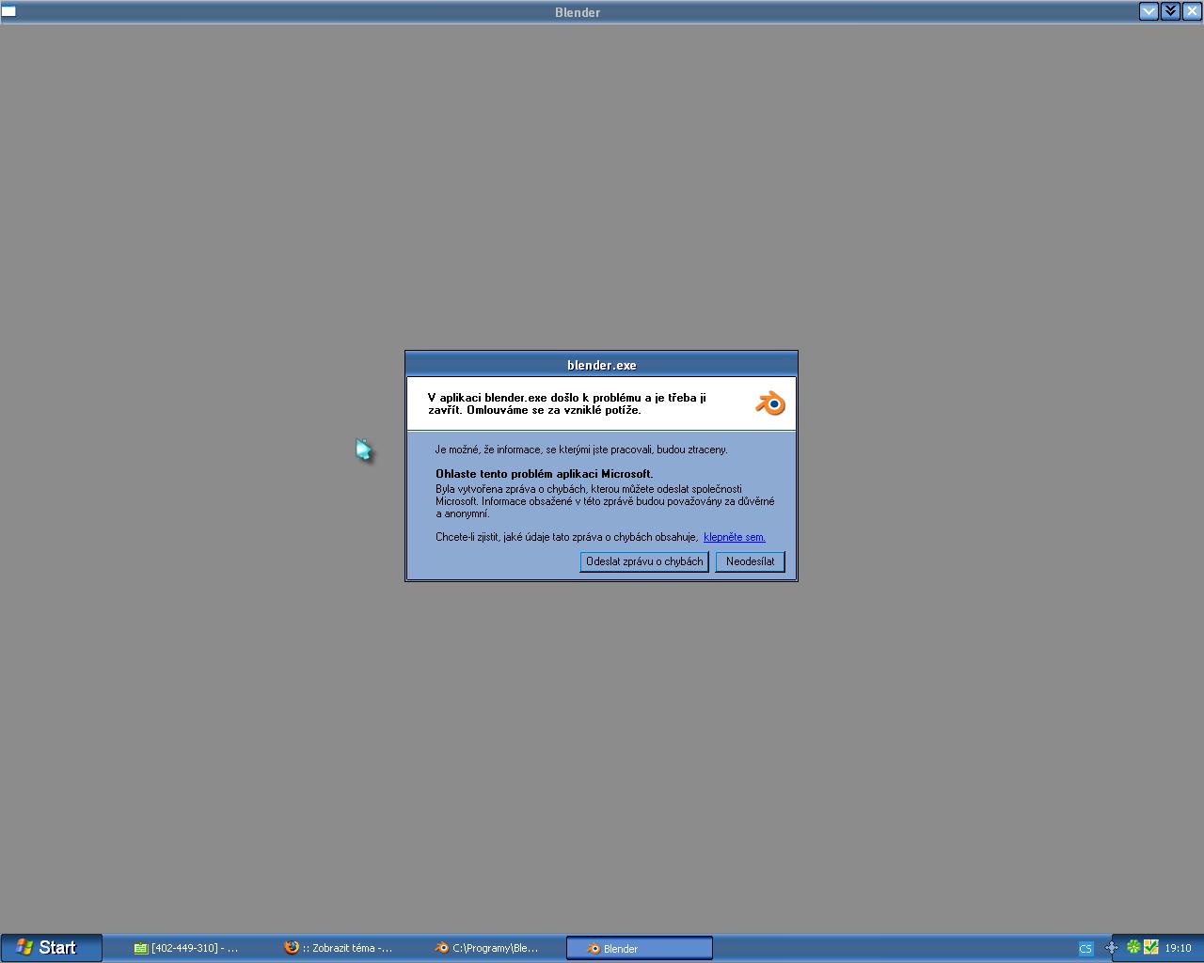The image size is (1204, 963).
Task: Click the four-arrow tray icon
Action: (x=1111, y=948)
